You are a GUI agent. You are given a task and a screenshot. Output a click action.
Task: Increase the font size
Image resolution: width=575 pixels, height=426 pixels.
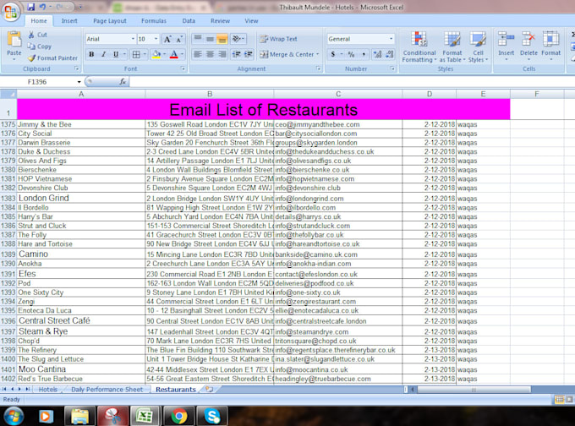tap(167, 39)
